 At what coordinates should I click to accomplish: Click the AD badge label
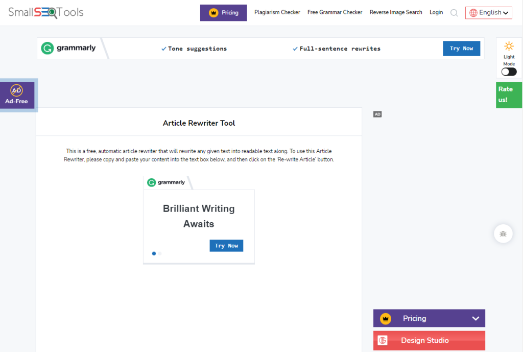click(377, 114)
